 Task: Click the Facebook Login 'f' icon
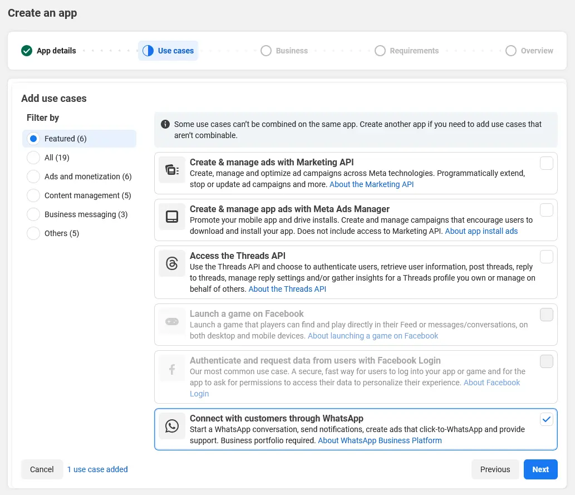click(172, 369)
